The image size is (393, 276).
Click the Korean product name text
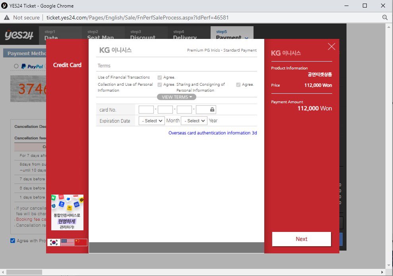tap(320, 74)
